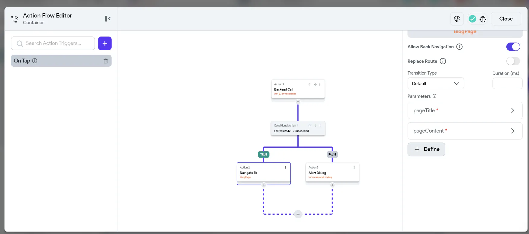Disable the Allow Back Navigation toggle
The width and height of the screenshot is (529, 234).
coord(513,47)
